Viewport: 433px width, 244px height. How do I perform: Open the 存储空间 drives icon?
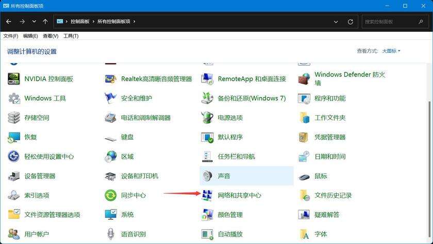tap(13, 118)
